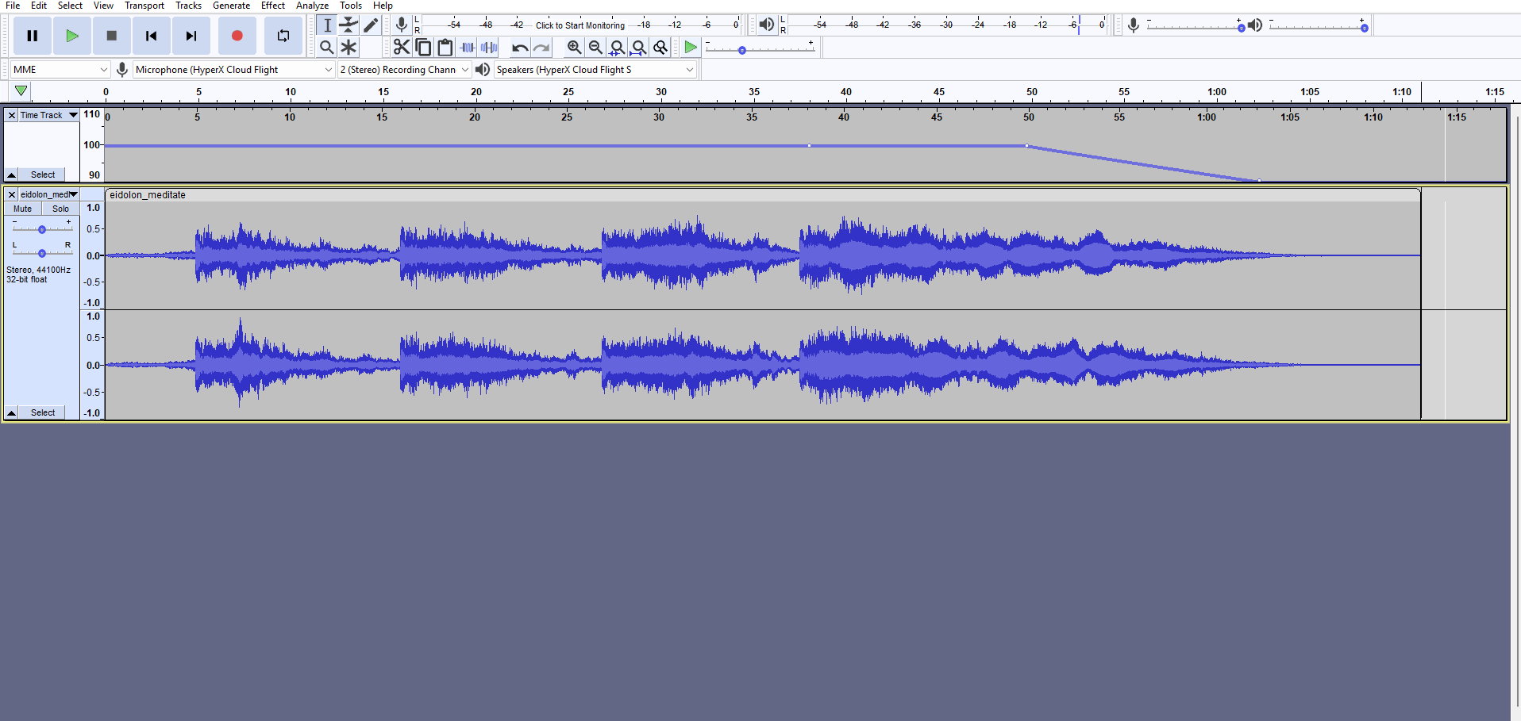This screenshot has height=721, width=1521.
Task: Skip to the end of the project
Action: [191, 36]
